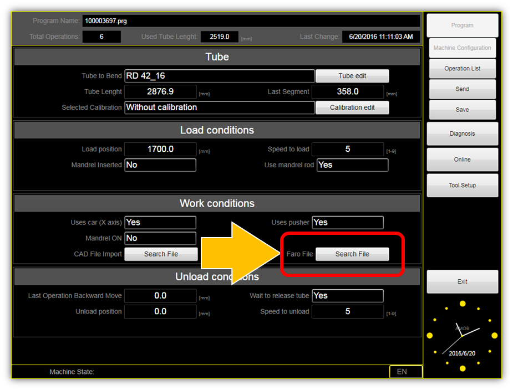Open the Calibration edit dialog
This screenshot has height=390, width=513.
pos(352,107)
